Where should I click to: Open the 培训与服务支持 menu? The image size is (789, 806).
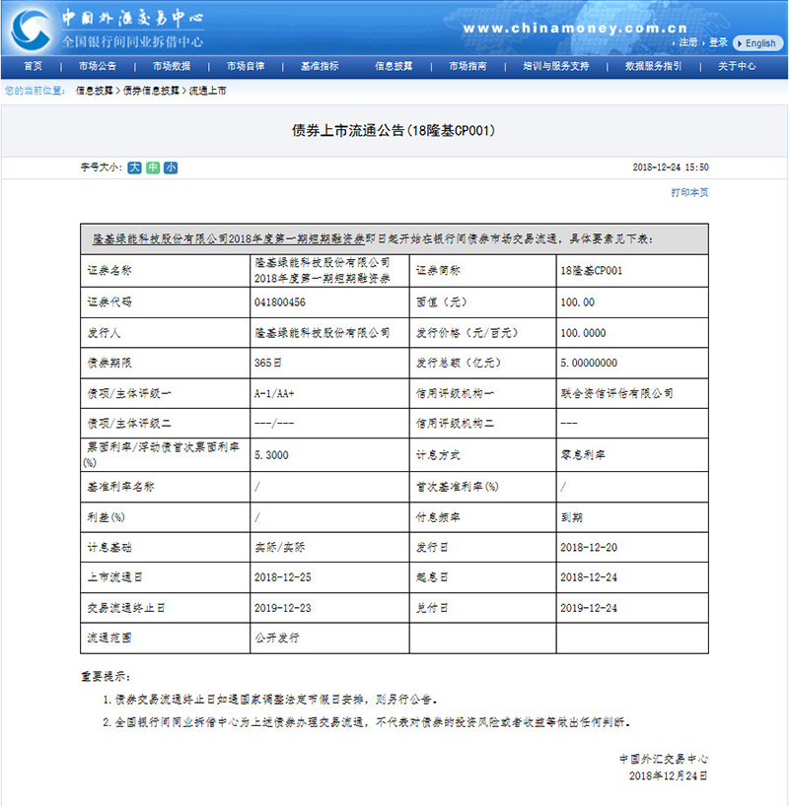point(556,66)
